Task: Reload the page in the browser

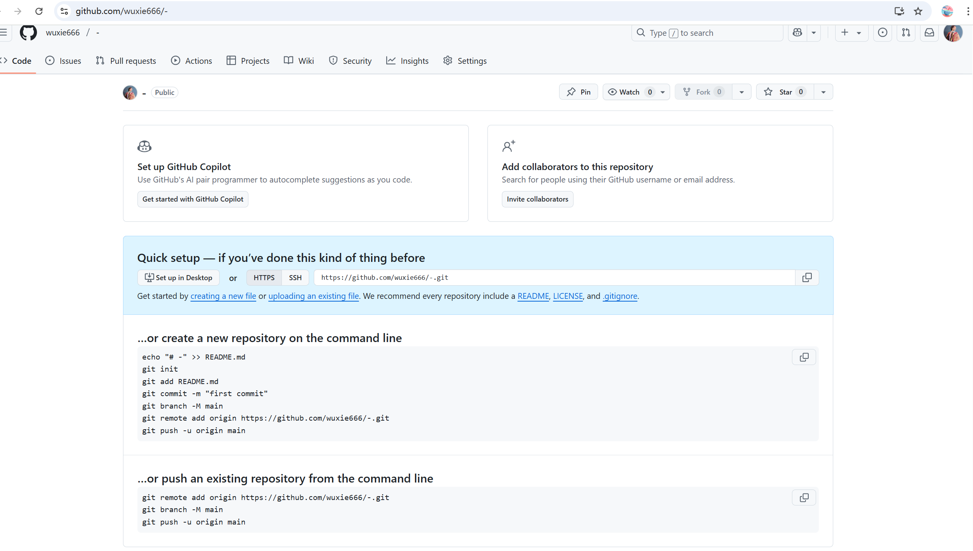Action: [x=39, y=11]
